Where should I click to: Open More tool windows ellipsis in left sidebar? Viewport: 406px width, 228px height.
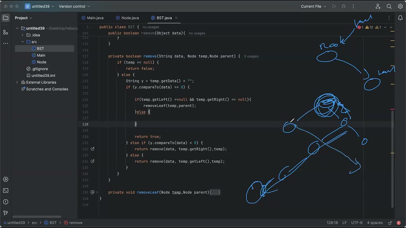6,43
